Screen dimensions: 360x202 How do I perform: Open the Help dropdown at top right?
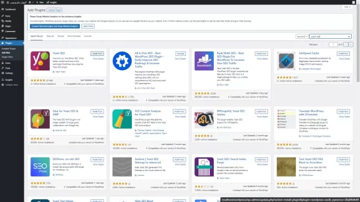point(347,7)
